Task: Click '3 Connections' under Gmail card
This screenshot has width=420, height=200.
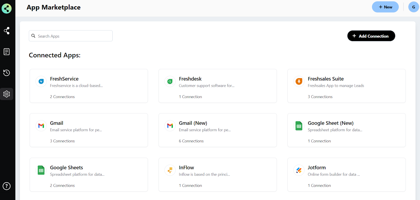Action: coord(62,141)
